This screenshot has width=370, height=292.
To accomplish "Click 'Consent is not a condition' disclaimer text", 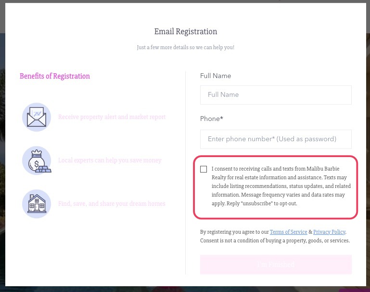I will point(275,240).
